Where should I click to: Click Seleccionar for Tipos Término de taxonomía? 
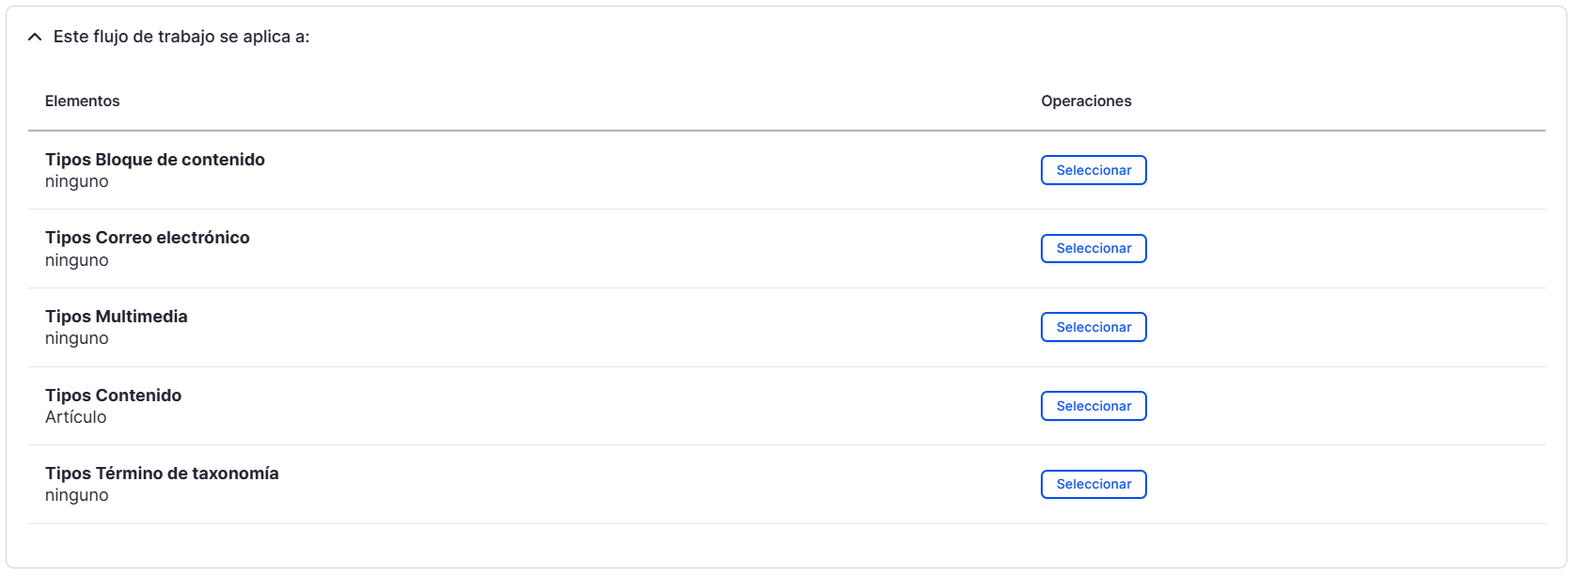coord(1093,484)
